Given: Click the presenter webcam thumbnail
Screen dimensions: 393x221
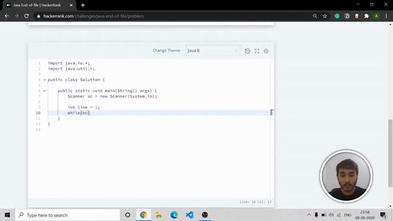Looking at the screenshot, I should click(346, 176).
